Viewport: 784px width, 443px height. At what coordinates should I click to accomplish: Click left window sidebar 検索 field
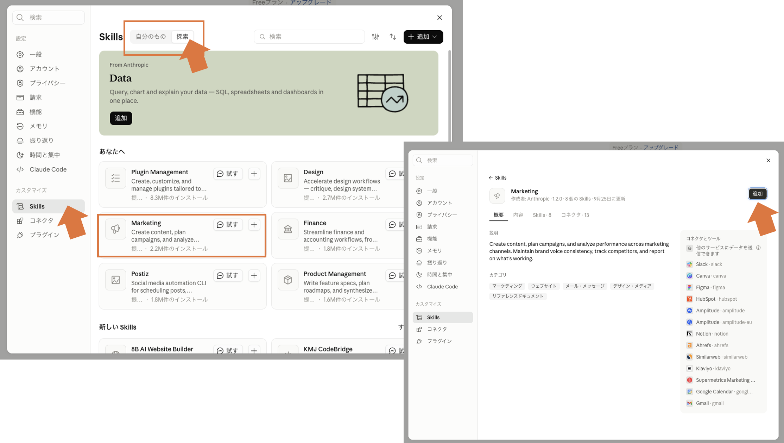tap(49, 17)
